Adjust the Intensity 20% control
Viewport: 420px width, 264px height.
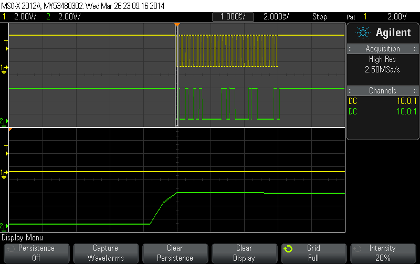[x=383, y=253]
